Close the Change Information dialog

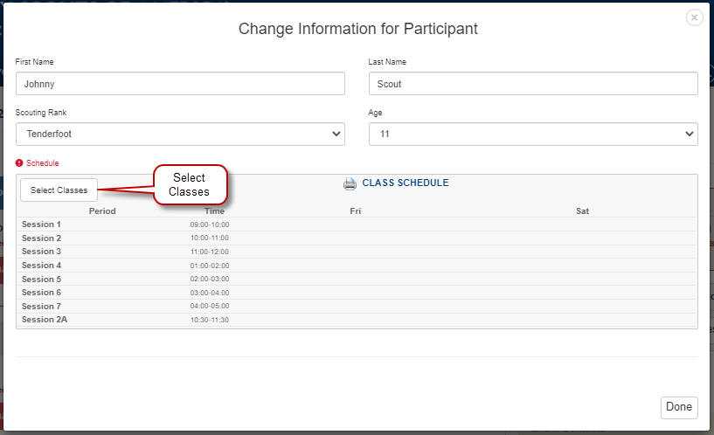(694, 17)
